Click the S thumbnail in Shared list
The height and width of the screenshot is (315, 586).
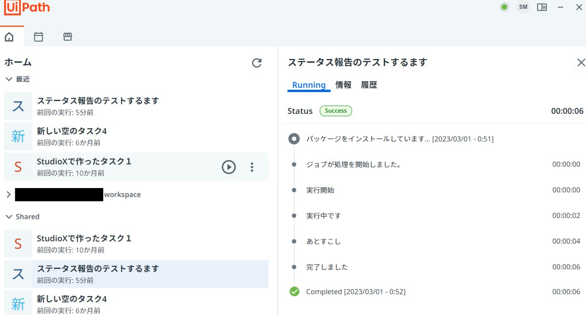tap(18, 244)
